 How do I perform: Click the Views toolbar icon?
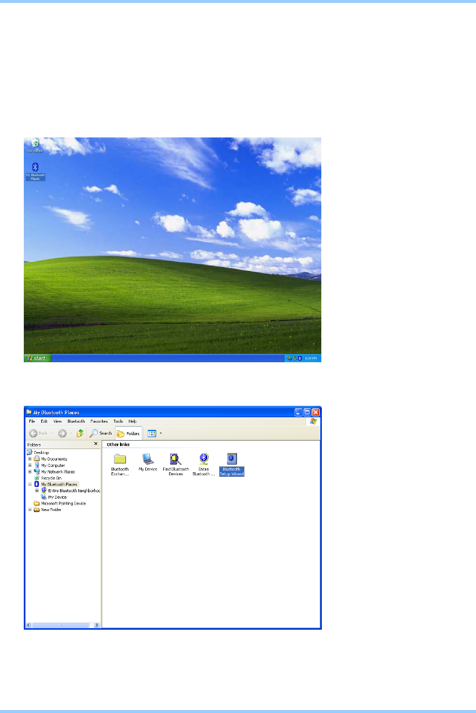(x=152, y=433)
